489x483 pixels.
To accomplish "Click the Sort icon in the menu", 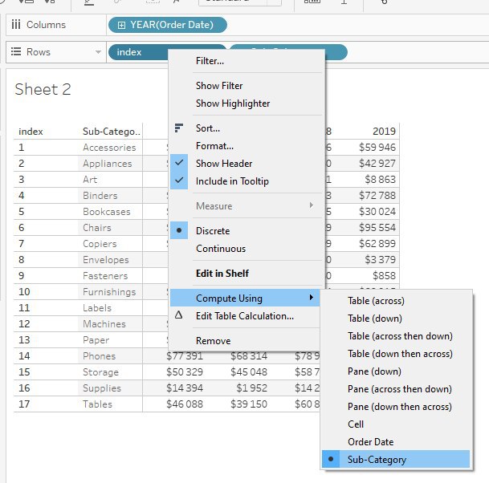I will (179, 128).
